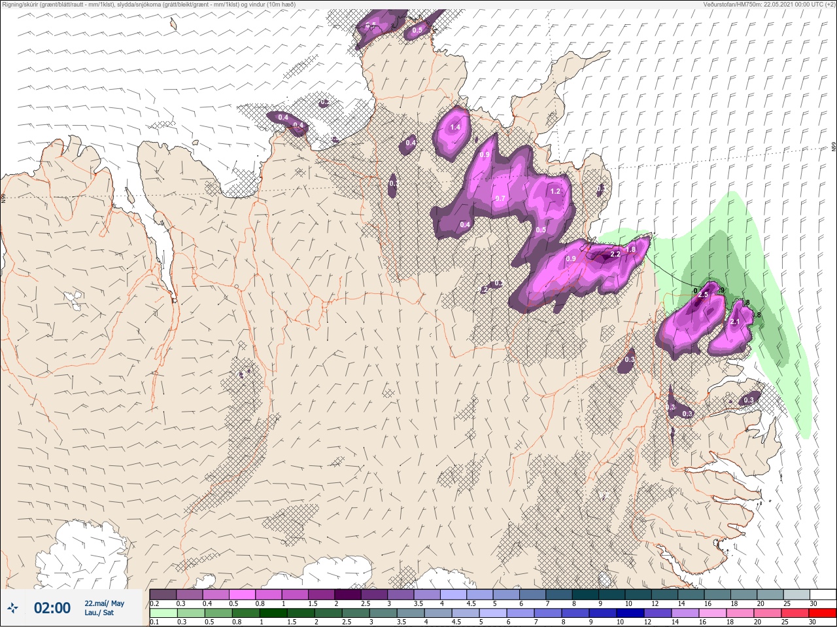Pick the 7 blue swatch in the bottom legend row
This screenshot has height=627, width=837.
(x=548, y=613)
